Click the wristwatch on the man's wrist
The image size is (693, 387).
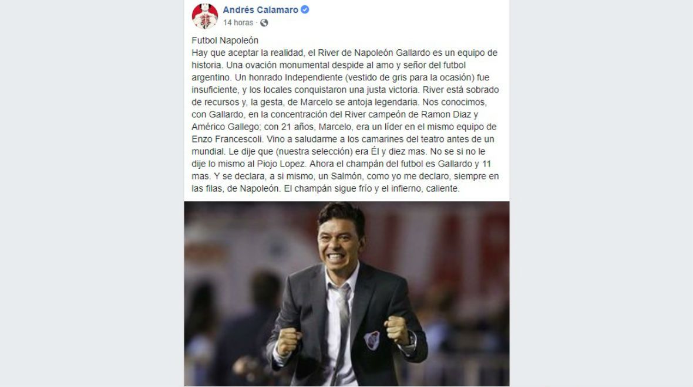(412, 340)
